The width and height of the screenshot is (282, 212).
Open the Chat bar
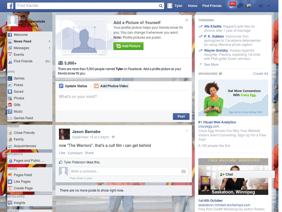246,174
